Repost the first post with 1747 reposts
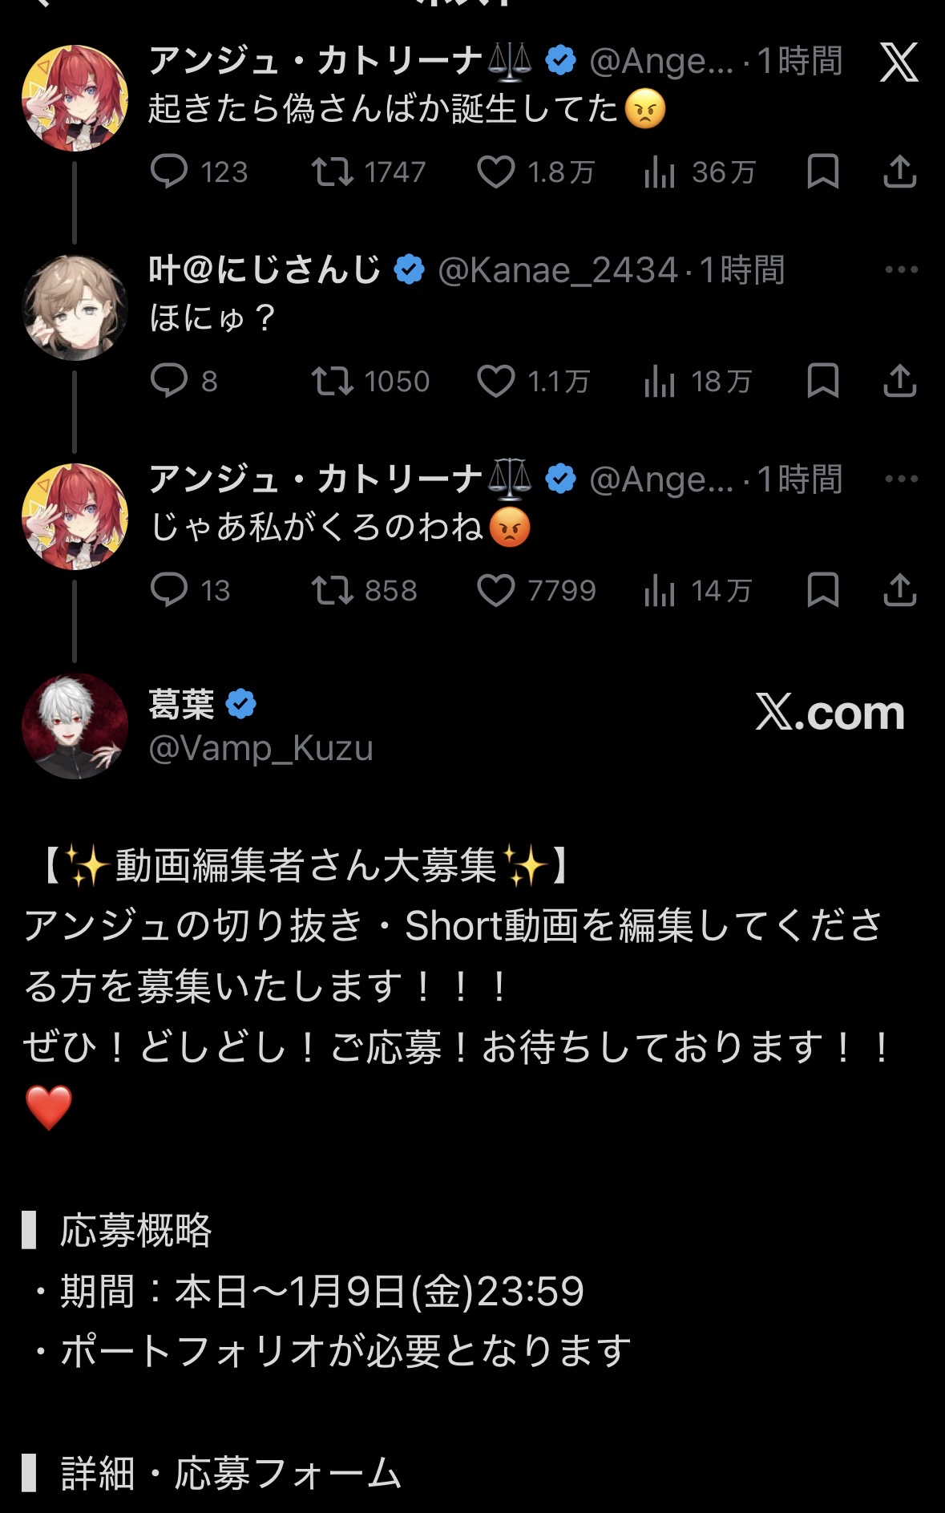 (332, 172)
